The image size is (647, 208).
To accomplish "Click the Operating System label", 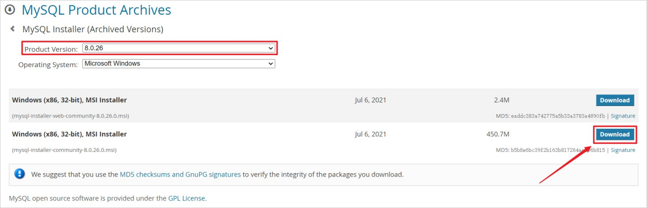I will pyautogui.click(x=48, y=65).
